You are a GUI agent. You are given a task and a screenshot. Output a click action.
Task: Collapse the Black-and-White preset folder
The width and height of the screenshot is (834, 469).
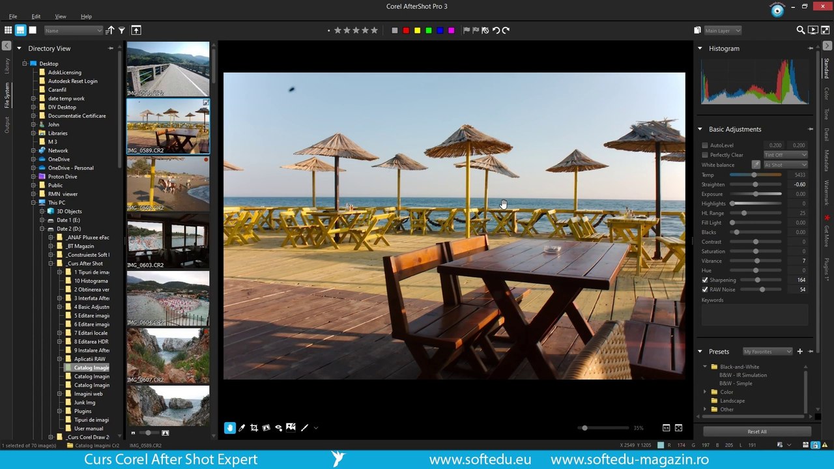[x=705, y=367]
